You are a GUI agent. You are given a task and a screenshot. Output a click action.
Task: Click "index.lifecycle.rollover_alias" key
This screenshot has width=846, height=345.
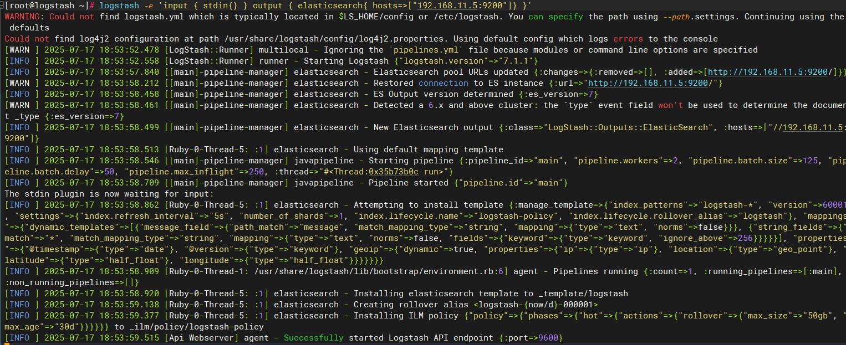point(648,216)
